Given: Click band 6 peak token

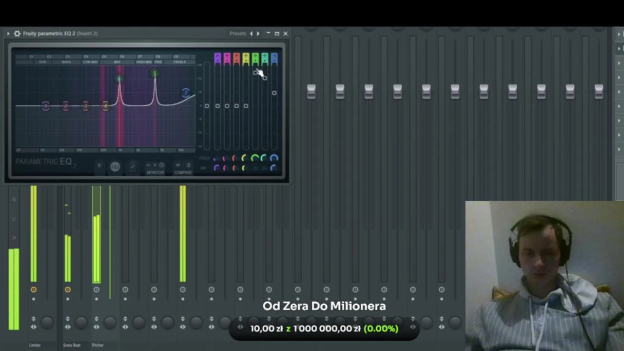Looking at the screenshot, I should click(x=119, y=78).
